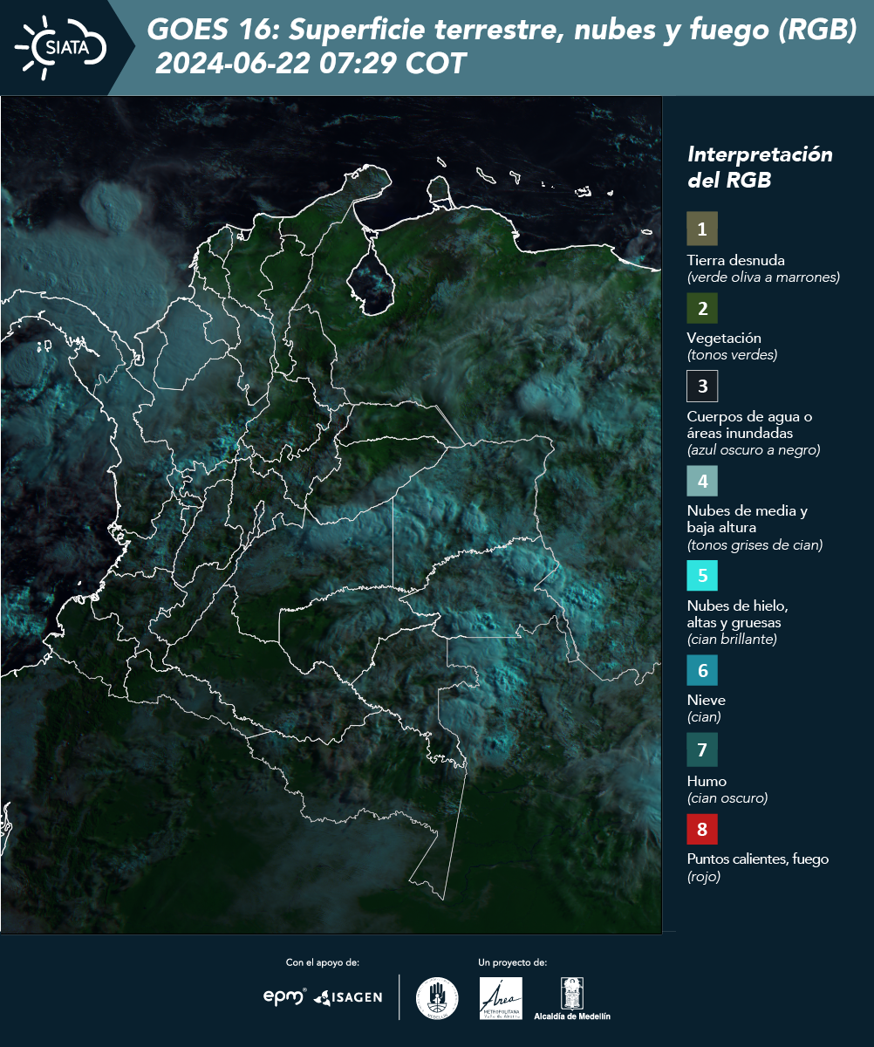Select legend swatch 1 for bare land

click(702, 229)
